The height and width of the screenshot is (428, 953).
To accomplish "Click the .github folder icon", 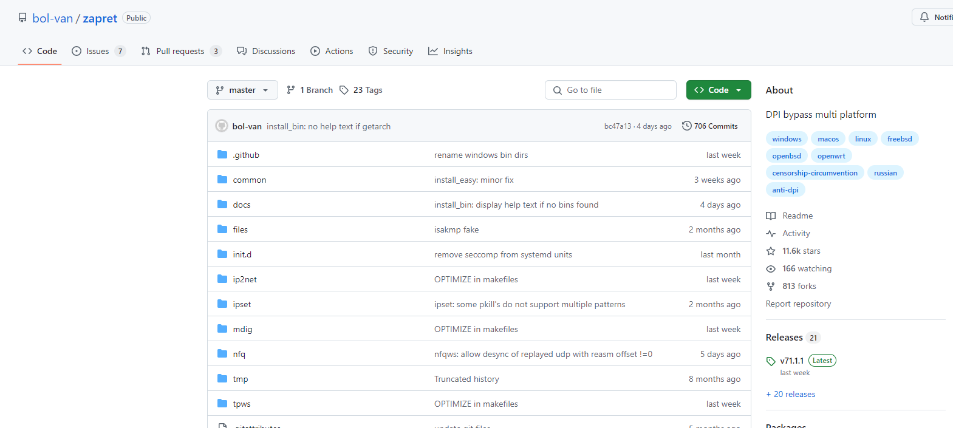I will (222, 155).
